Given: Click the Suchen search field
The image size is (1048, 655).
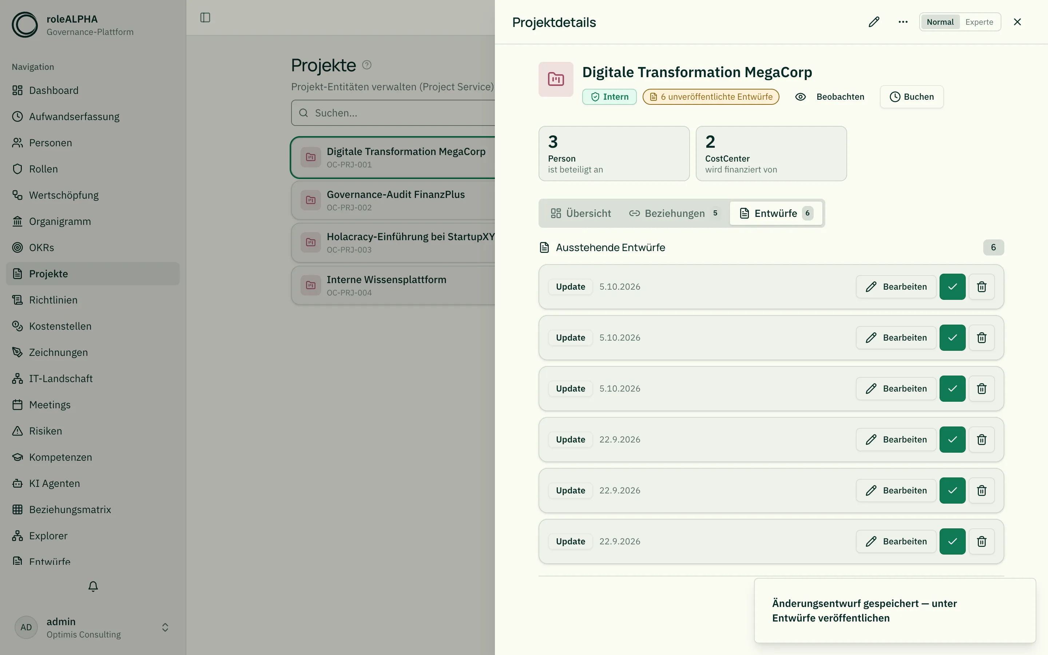Looking at the screenshot, I should [393, 113].
